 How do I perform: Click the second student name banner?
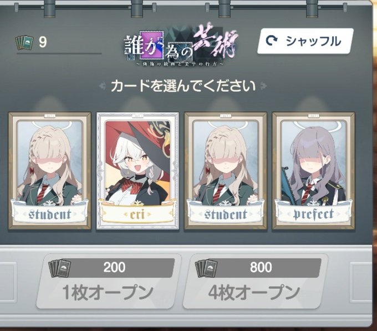coord(226,214)
